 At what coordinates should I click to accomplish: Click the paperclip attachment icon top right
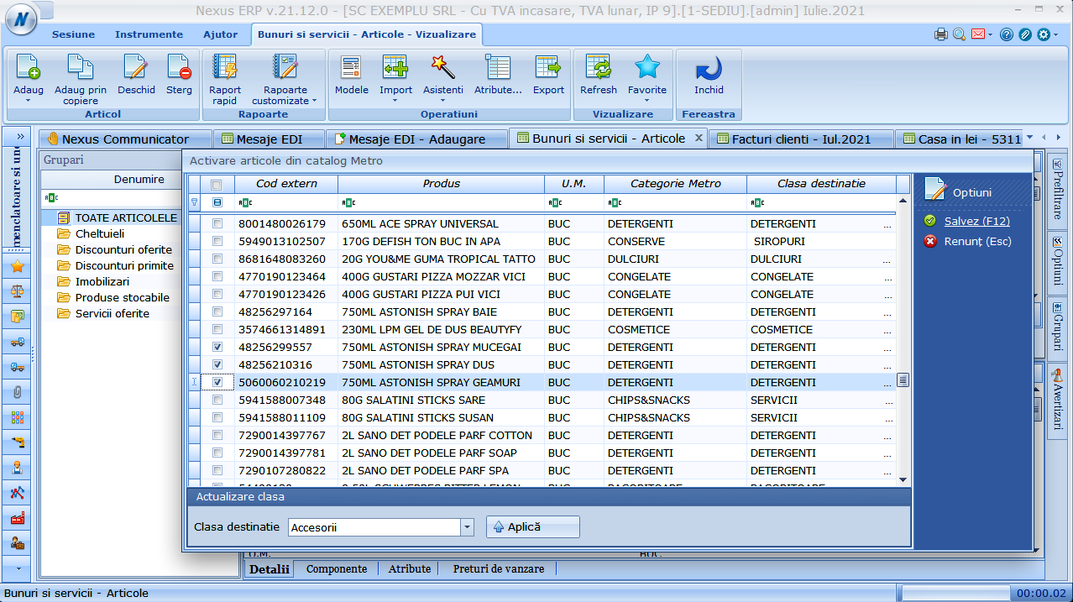point(1025,34)
